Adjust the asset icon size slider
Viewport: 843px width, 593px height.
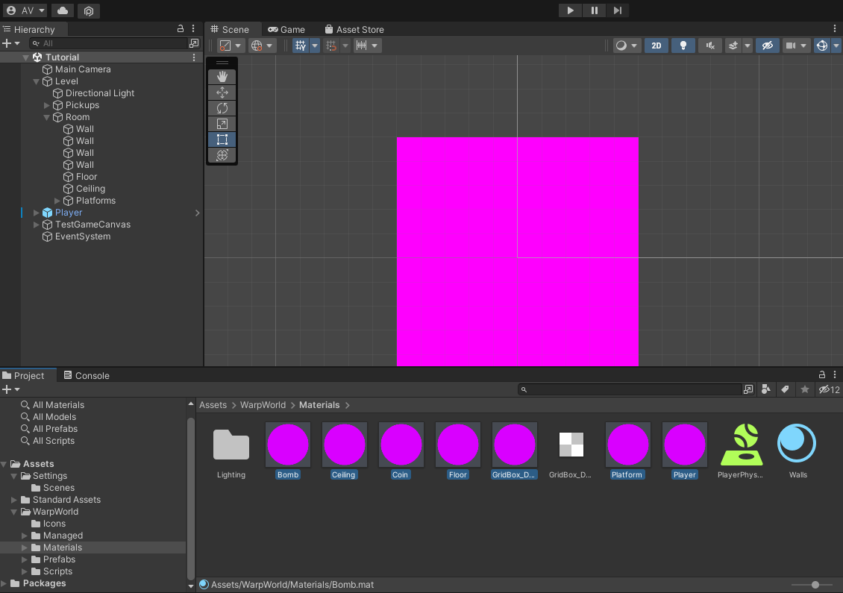pyautogui.click(x=815, y=585)
